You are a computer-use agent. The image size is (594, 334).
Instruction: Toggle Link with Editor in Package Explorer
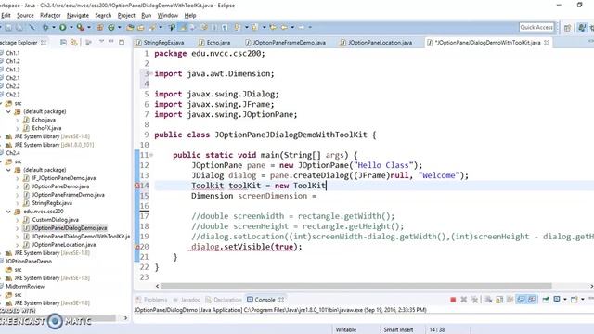[74, 42]
